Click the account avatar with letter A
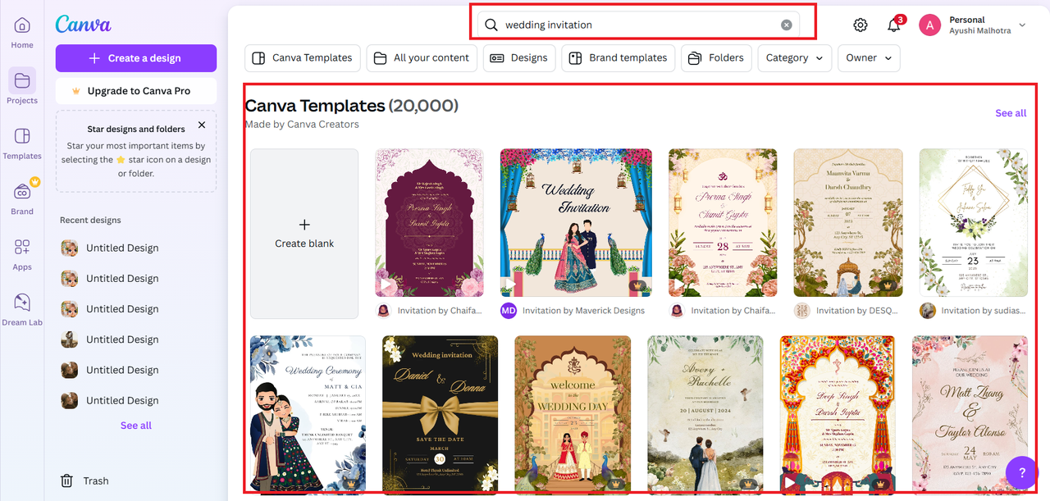This screenshot has width=1050, height=501. tap(929, 25)
